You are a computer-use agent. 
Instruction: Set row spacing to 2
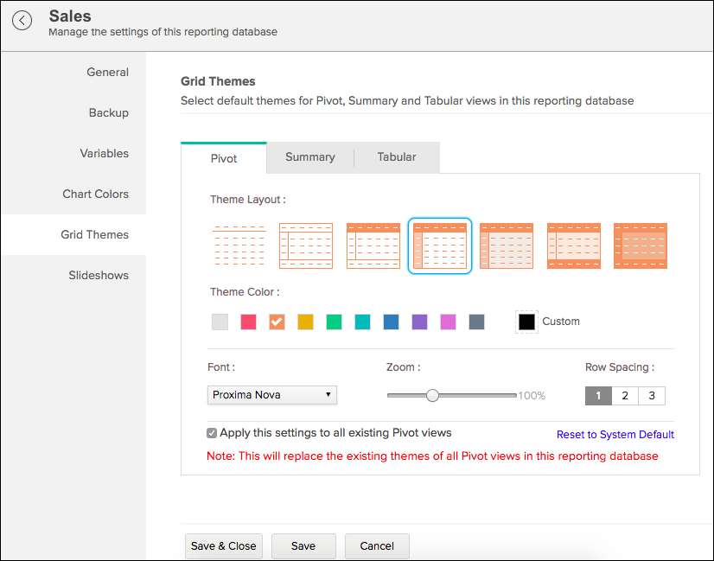tap(625, 396)
